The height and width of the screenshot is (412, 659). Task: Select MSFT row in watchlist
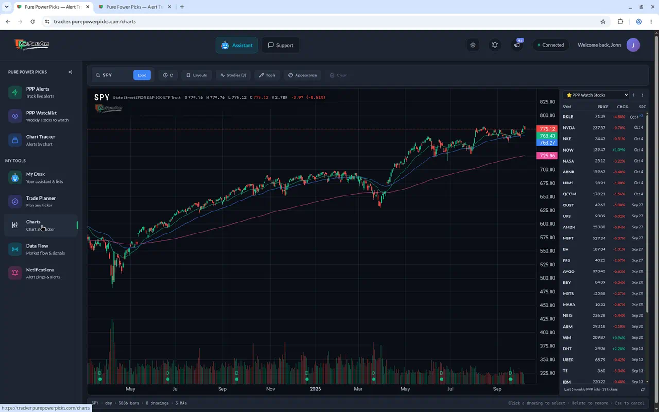[x=603, y=238]
